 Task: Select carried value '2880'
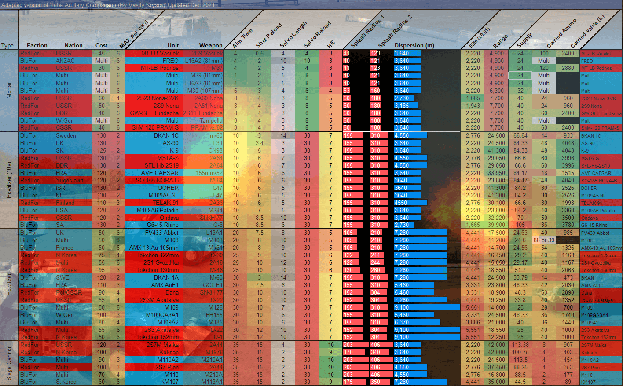click(x=568, y=68)
